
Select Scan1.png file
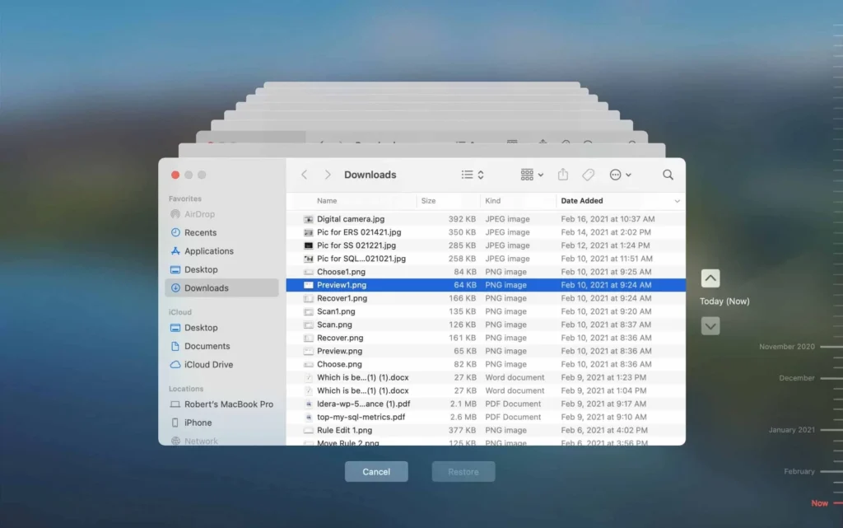(486, 311)
